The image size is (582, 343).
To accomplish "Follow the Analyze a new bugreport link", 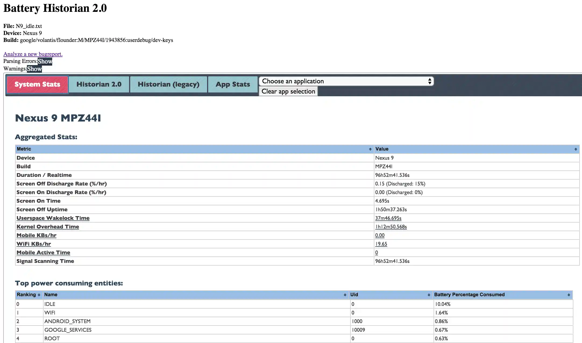I will pyautogui.click(x=33, y=54).
